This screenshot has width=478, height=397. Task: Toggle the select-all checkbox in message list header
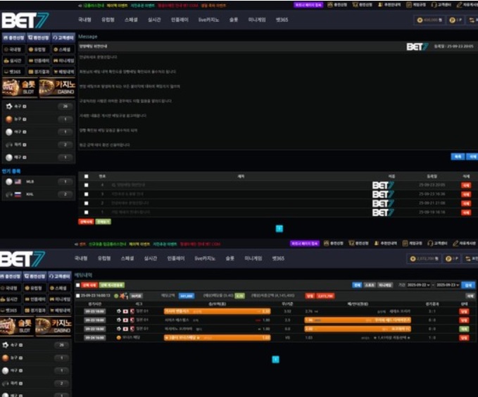coord(87,176)
